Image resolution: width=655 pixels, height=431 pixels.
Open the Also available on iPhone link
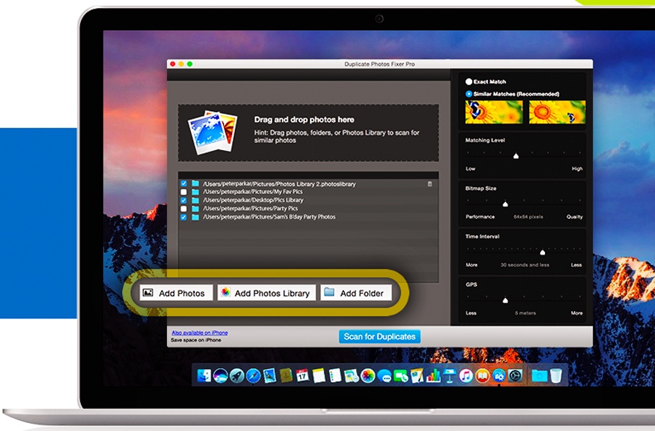coord(200,332)
